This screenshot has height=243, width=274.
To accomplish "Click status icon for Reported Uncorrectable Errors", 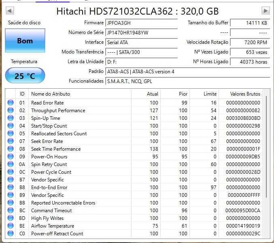I will pyautogui.click(x=11, y=202).
